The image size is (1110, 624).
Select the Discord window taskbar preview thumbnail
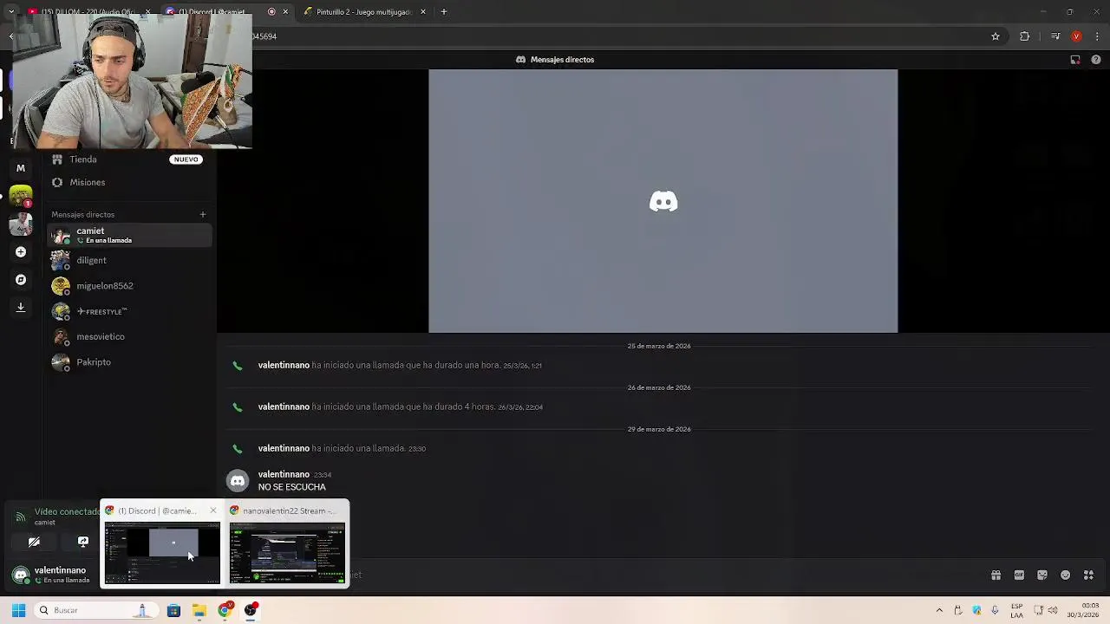tap(162, 553)
